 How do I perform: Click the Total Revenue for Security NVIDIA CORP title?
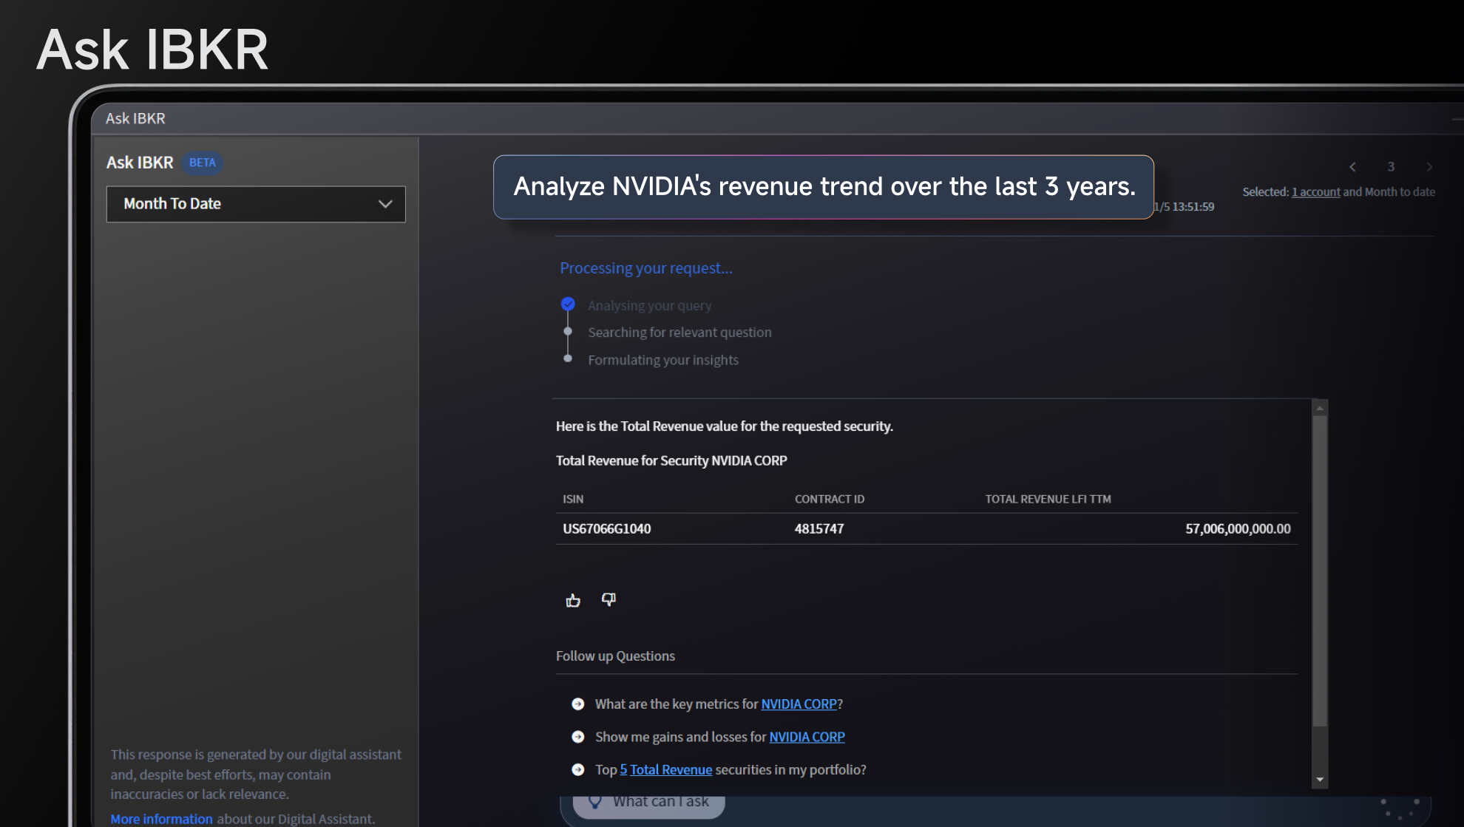point(671,461)
